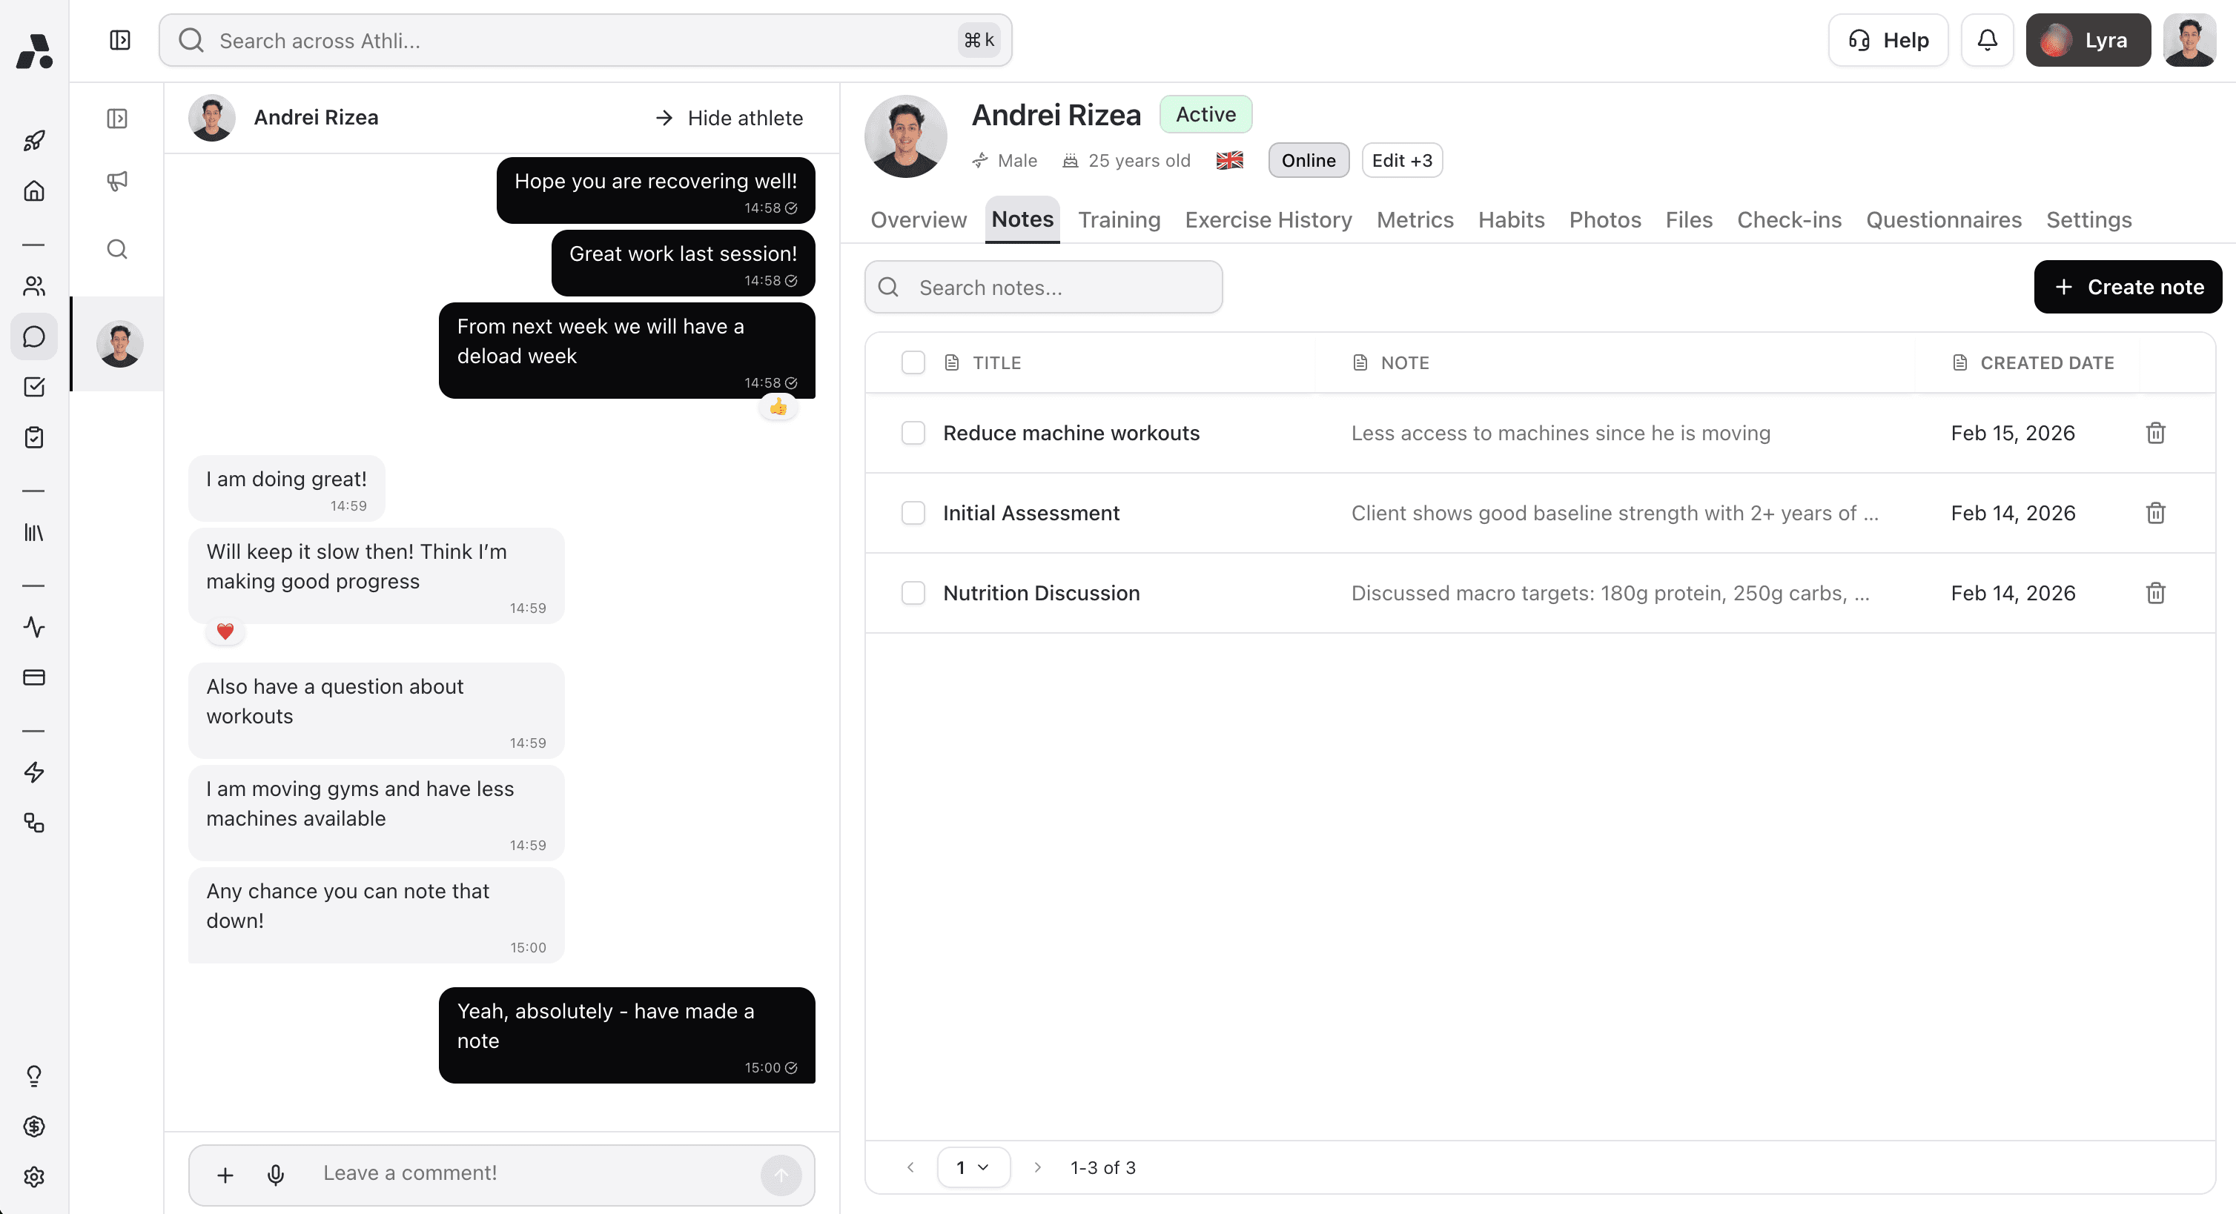Open the Home icon in the sidebar
This screenshot has height=1214, width=2236.
[x=35, y=191]
